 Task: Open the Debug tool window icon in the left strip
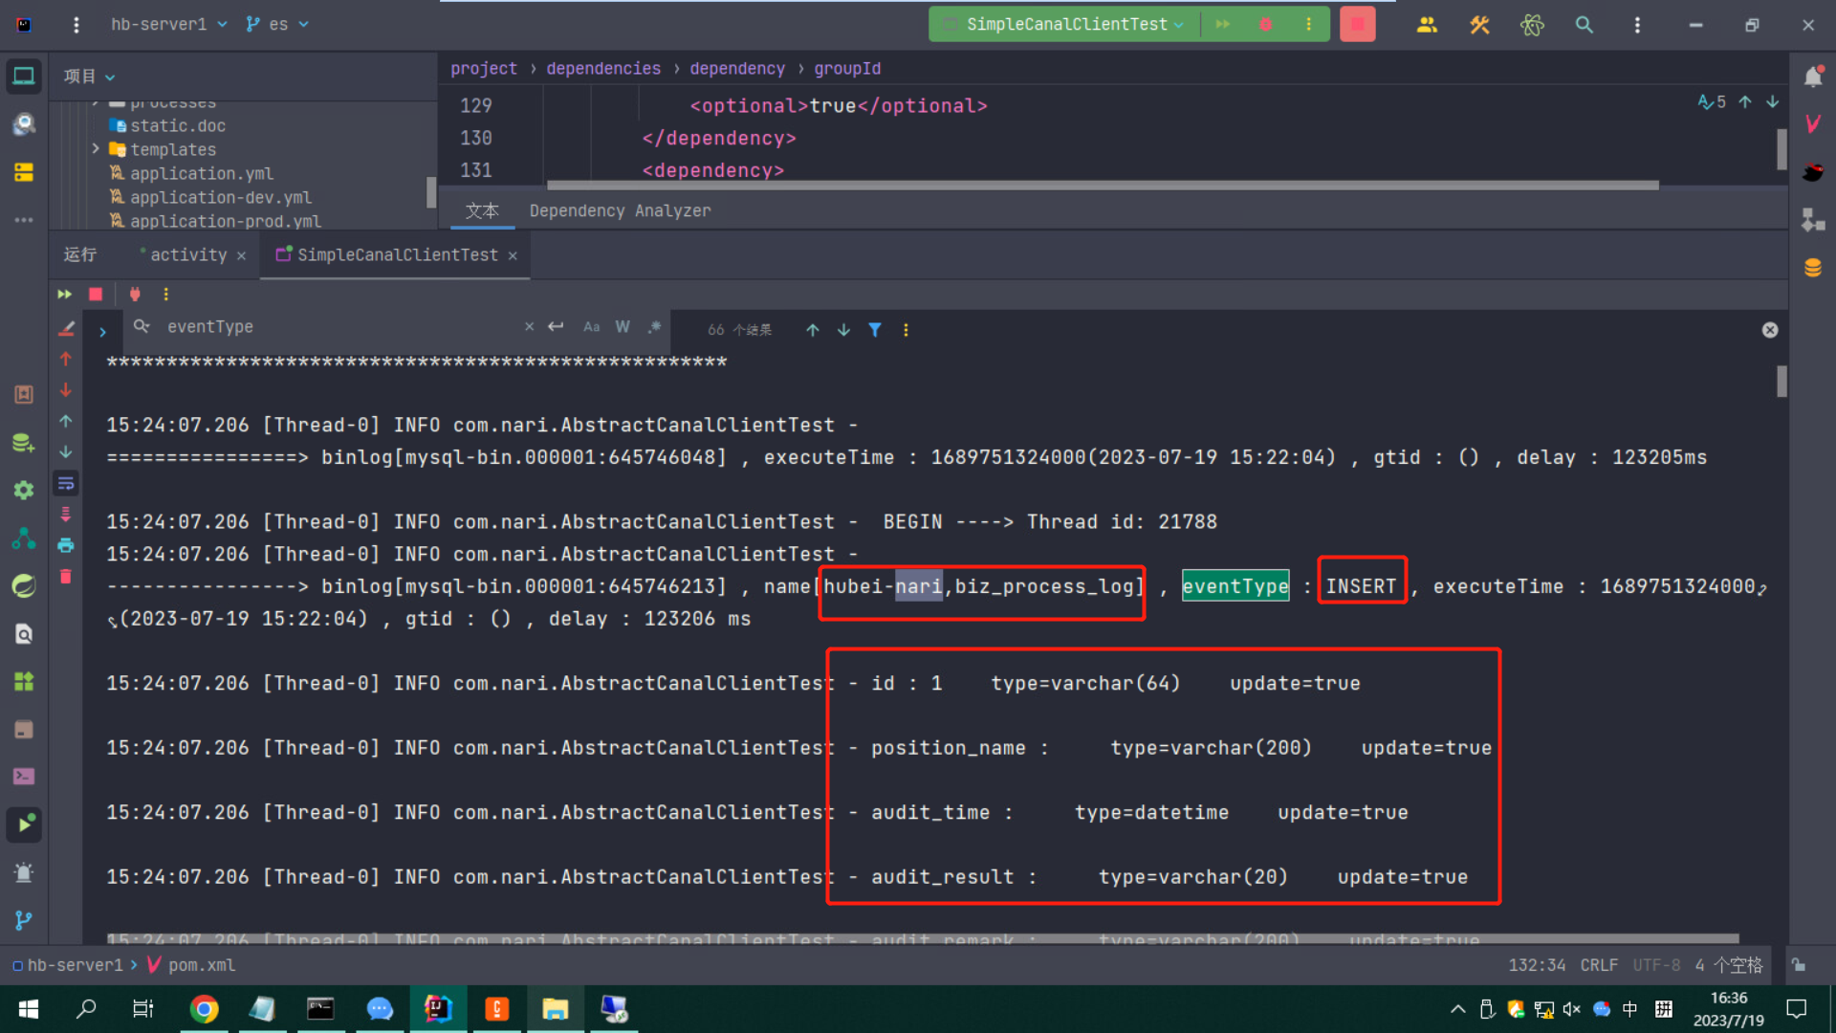click(x=24, y=872)
